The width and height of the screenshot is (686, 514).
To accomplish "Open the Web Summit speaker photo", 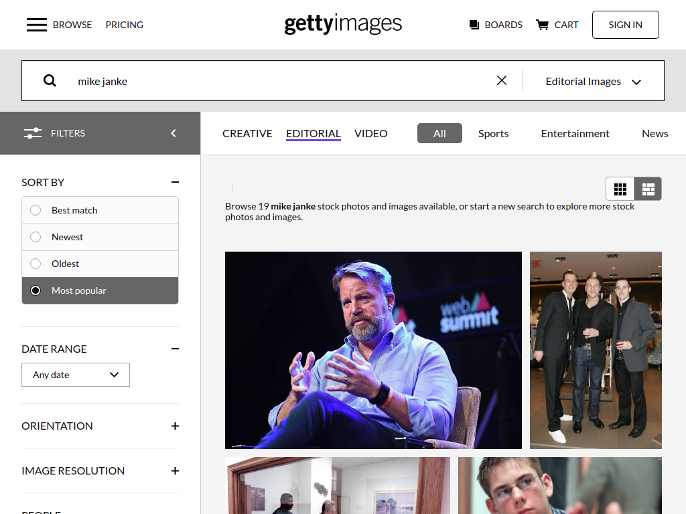I will tap(373, 350).
